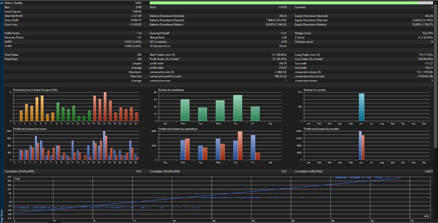Click the Equity Drawdown Maximal value 2 290.52
The height and width of the screenshot is (223, 438).
coord(422,20)
